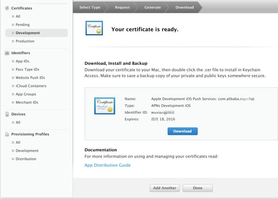278x199 pixels.
Task: Open Distribution provisioning profiles
Action: (26, 159)
